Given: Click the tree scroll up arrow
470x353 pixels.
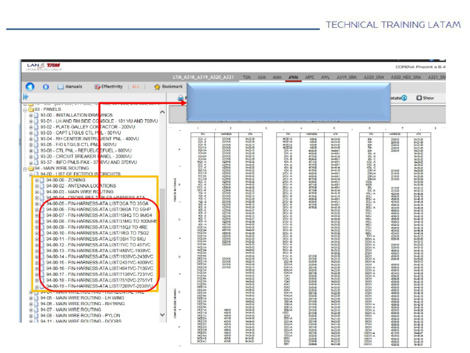Looking at the screenshot, I should click(x=163, y=112).
